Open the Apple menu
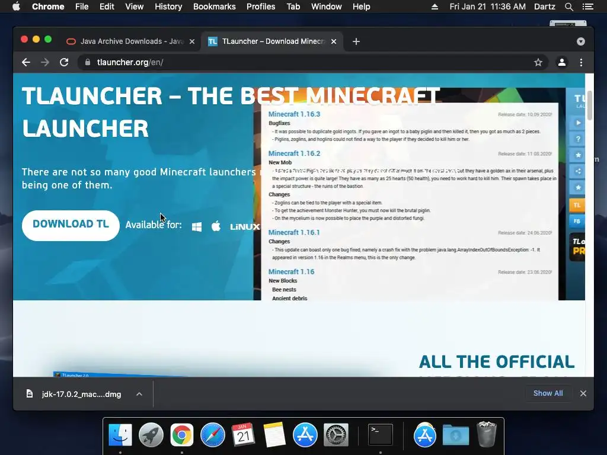 16,7
